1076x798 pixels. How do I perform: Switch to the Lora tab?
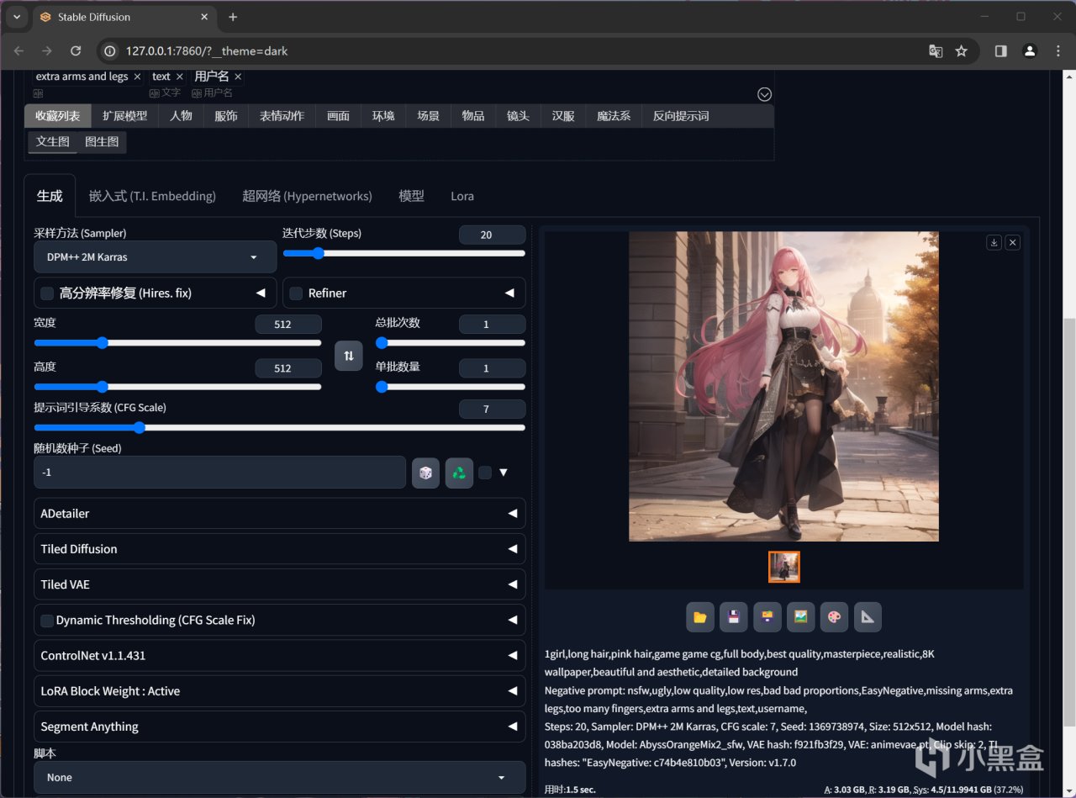click(462, 196)
